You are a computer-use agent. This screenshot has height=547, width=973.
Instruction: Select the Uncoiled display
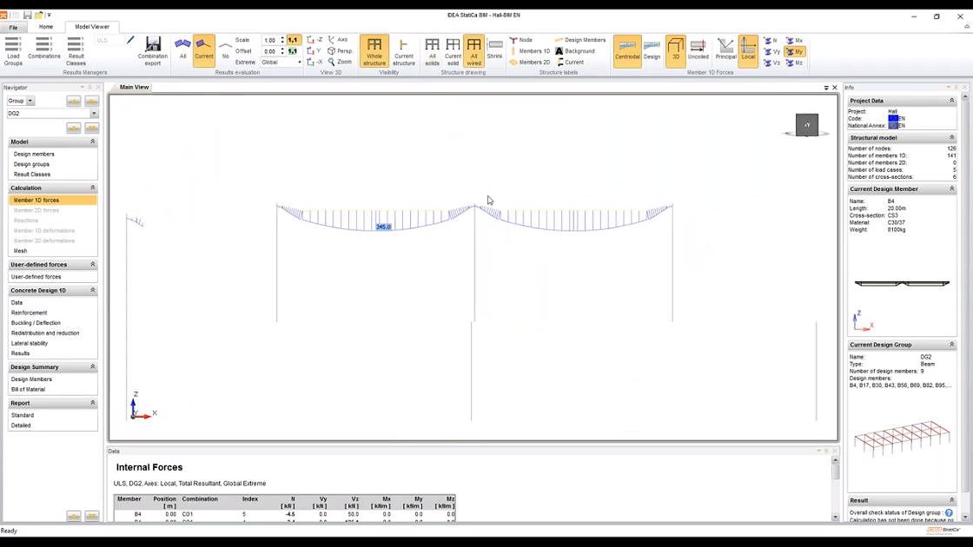pyautogui.click(x=698, y=49)
